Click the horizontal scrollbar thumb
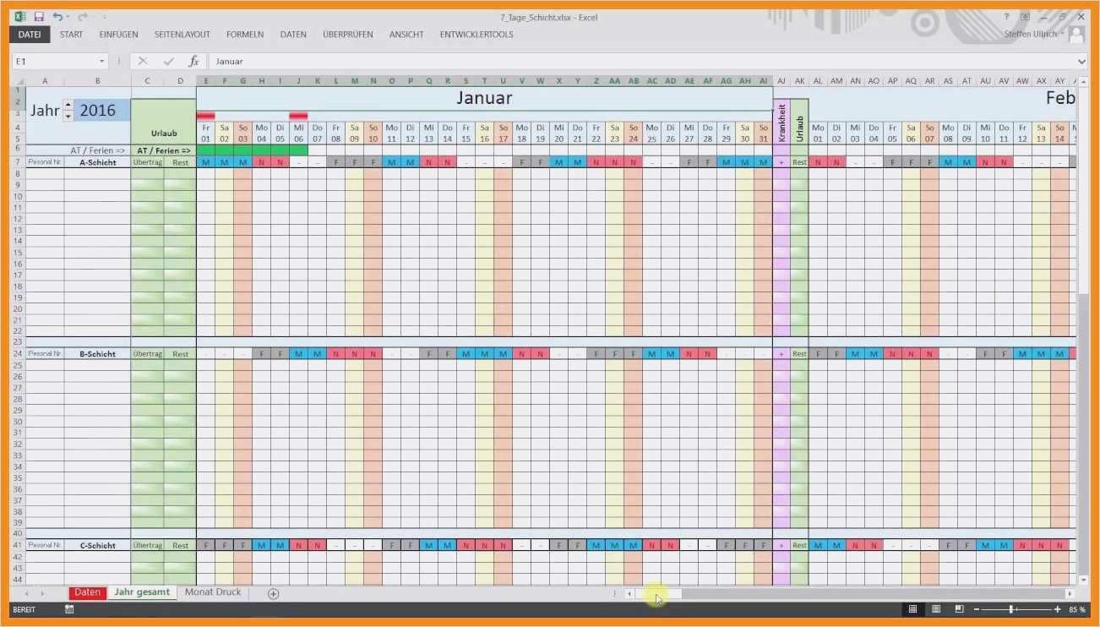This screenshot has height=627, width=1100. pyautogui.click(x=659, y=594)
